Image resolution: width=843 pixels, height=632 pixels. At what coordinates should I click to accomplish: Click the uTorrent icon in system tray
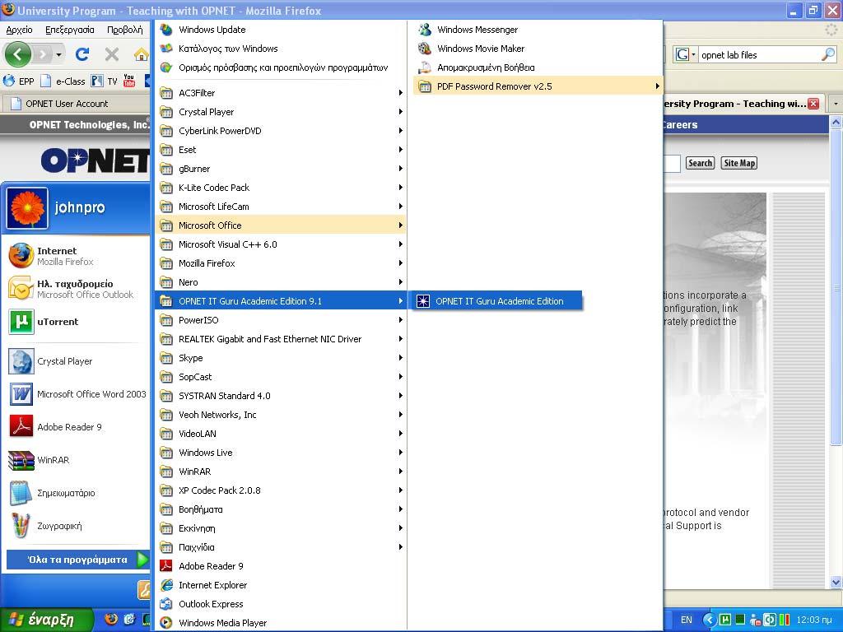tap(724, 620)
